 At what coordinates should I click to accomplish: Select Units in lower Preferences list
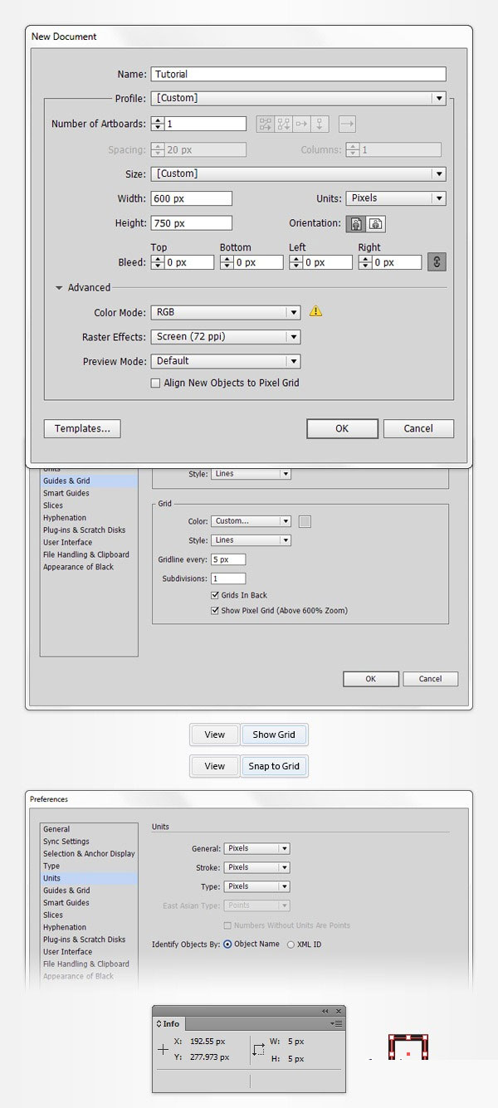click(x=90, y=878)
